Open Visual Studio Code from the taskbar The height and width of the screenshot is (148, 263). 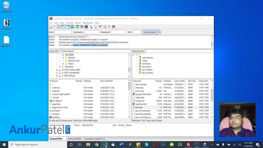pos(105,144)
